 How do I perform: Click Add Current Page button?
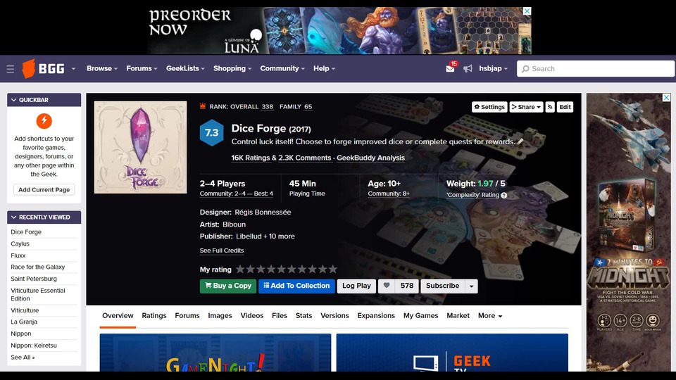[x=44, y=189]
